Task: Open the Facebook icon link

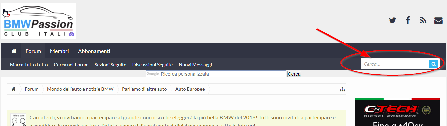Action: click(x=408, y=20)
